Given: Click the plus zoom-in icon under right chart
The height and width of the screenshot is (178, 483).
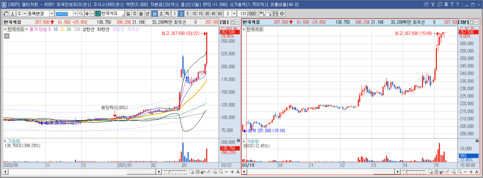Looking at the screenshot, I should [471, 172].
